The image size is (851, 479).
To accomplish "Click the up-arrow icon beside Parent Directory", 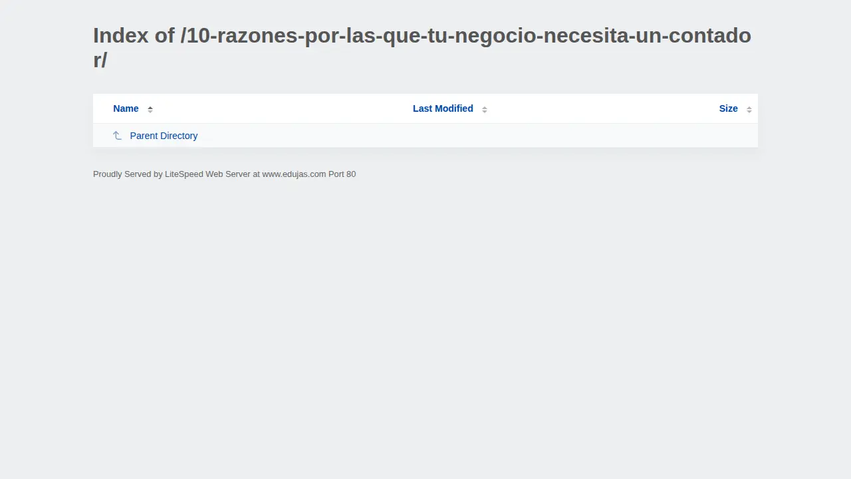I will point(117,136).
